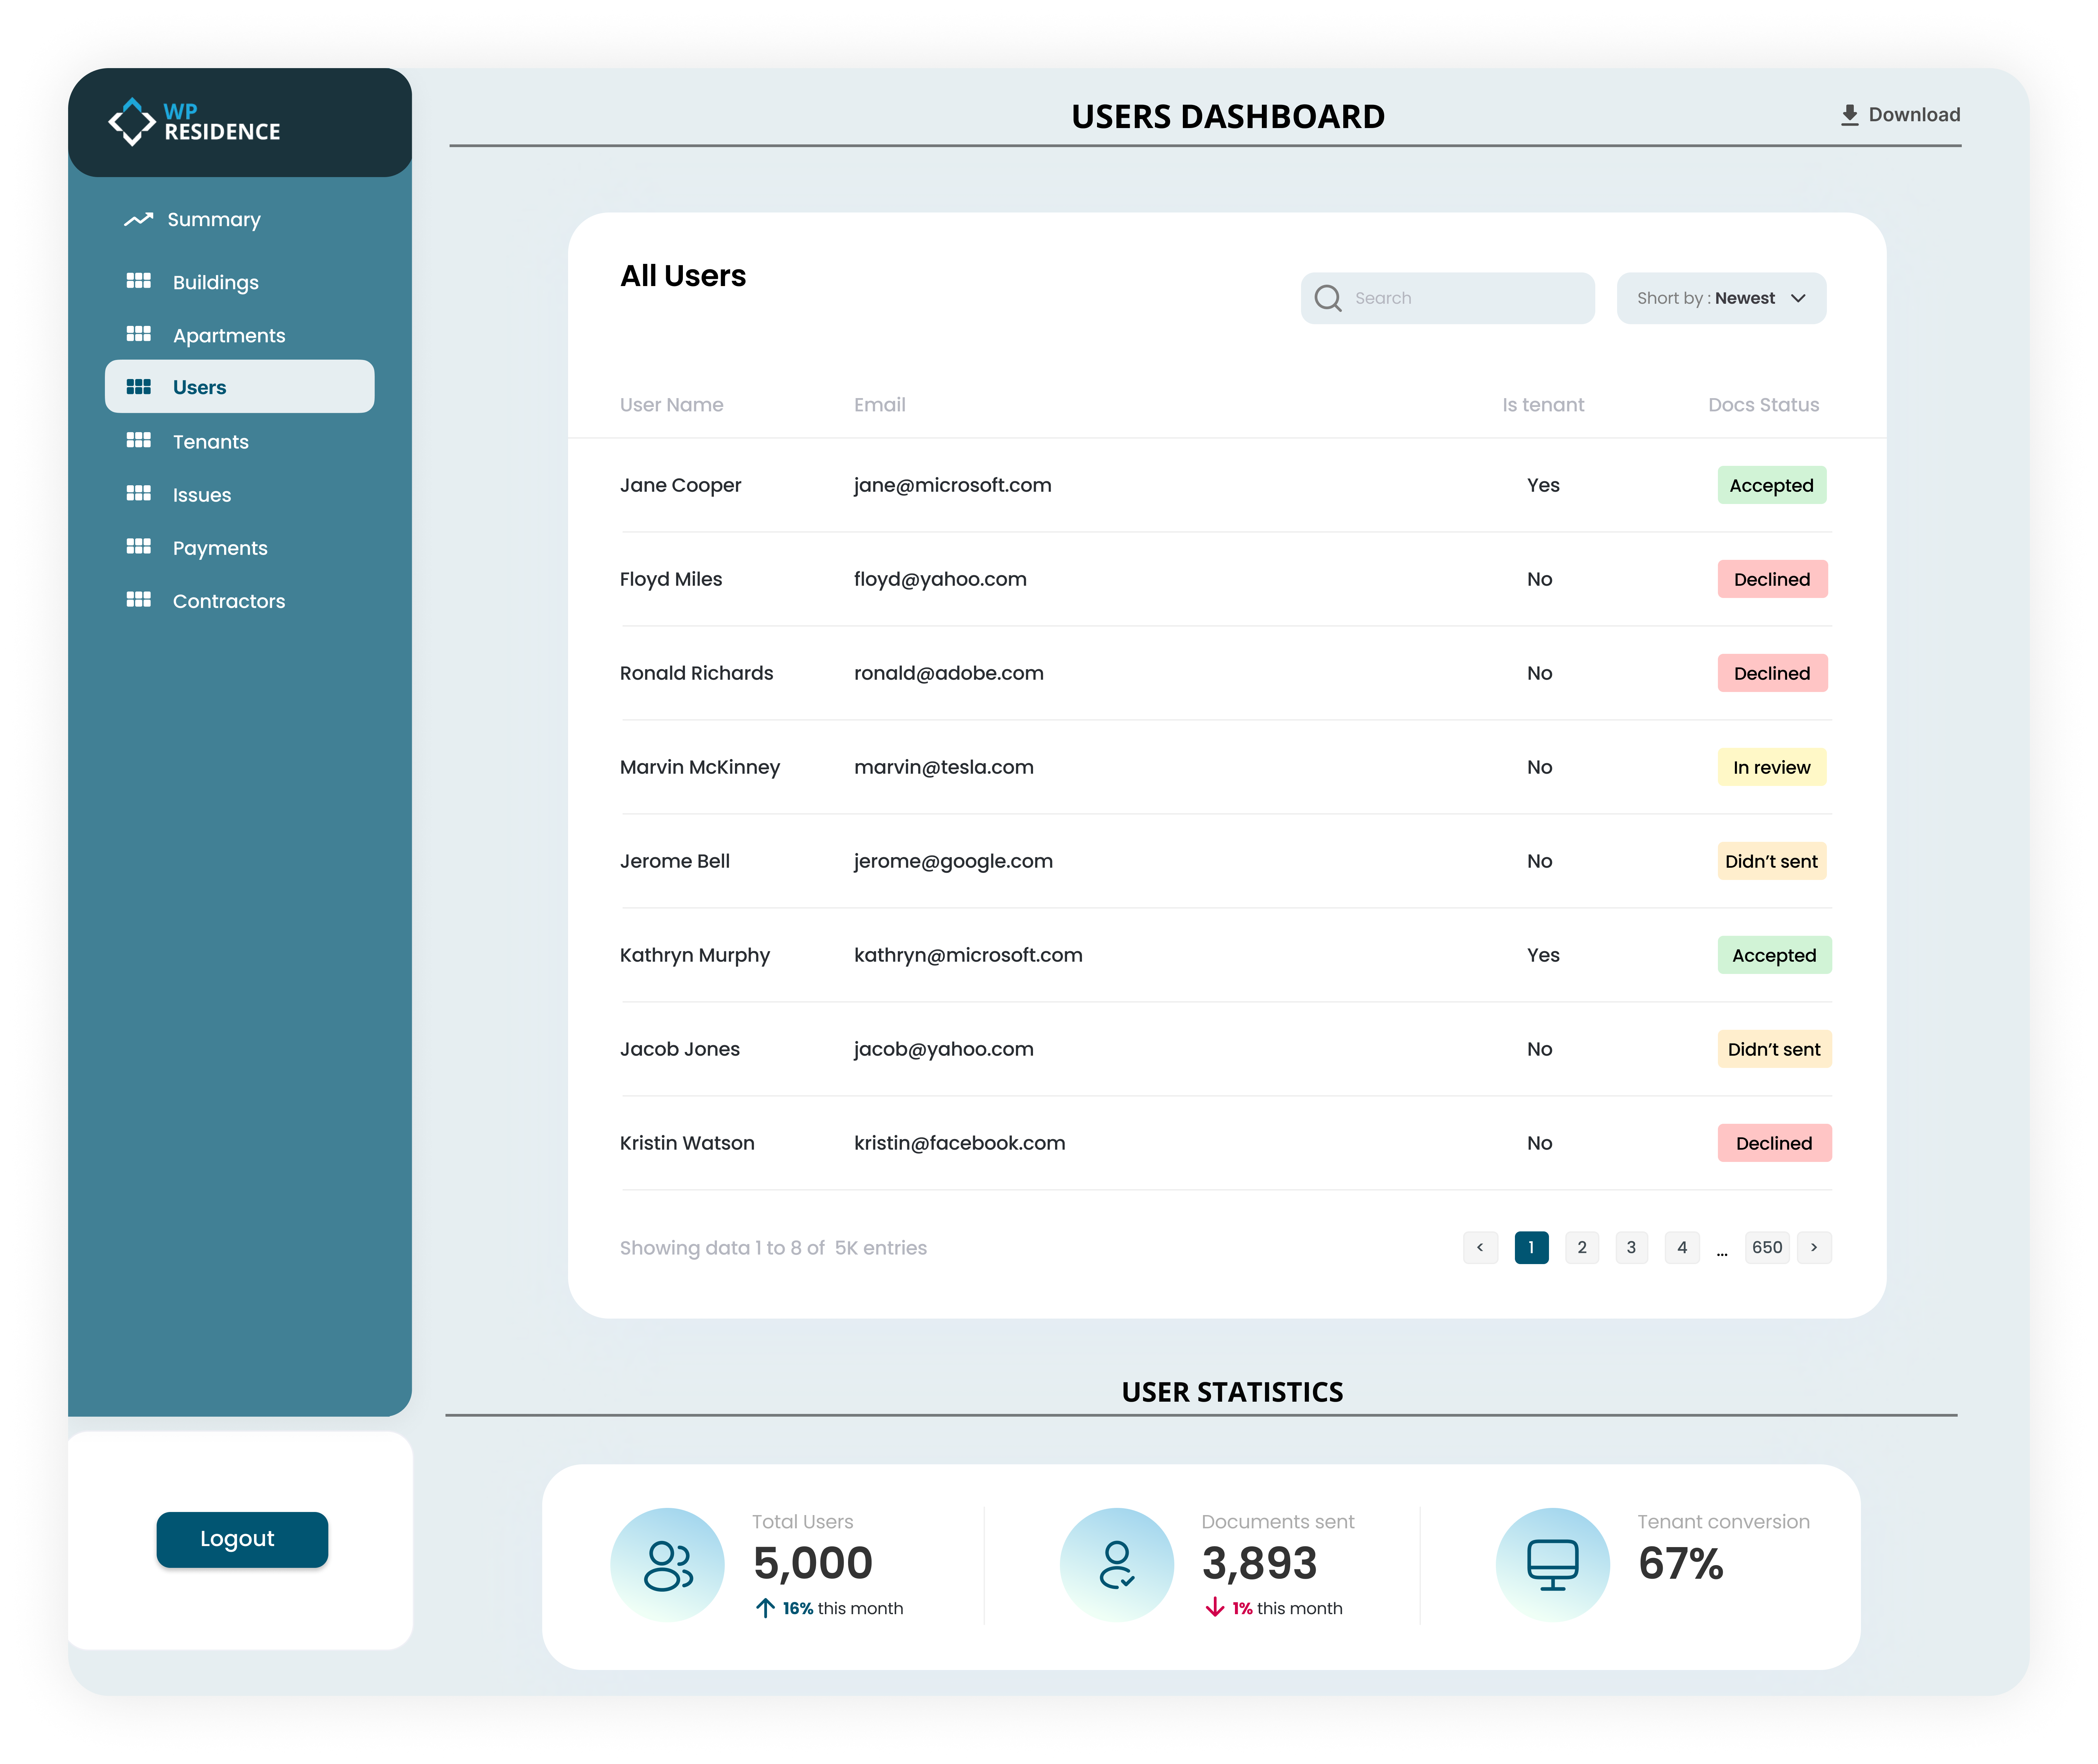Image resolution: width=2098 pixels, height=1764 pixels.
Task: Click into the Search users field
Action: (1448, 298)
